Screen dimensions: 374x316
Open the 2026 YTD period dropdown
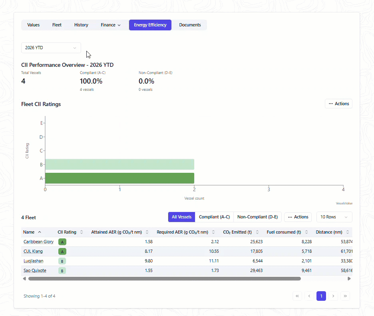click(x=51, y=48)
